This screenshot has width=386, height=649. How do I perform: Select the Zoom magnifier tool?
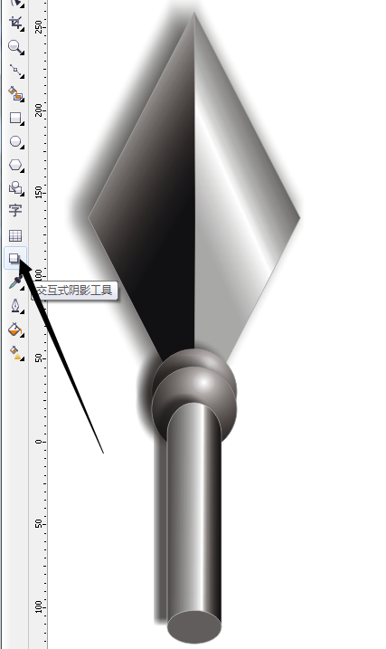pyautogui.click(x=15, y=47)
